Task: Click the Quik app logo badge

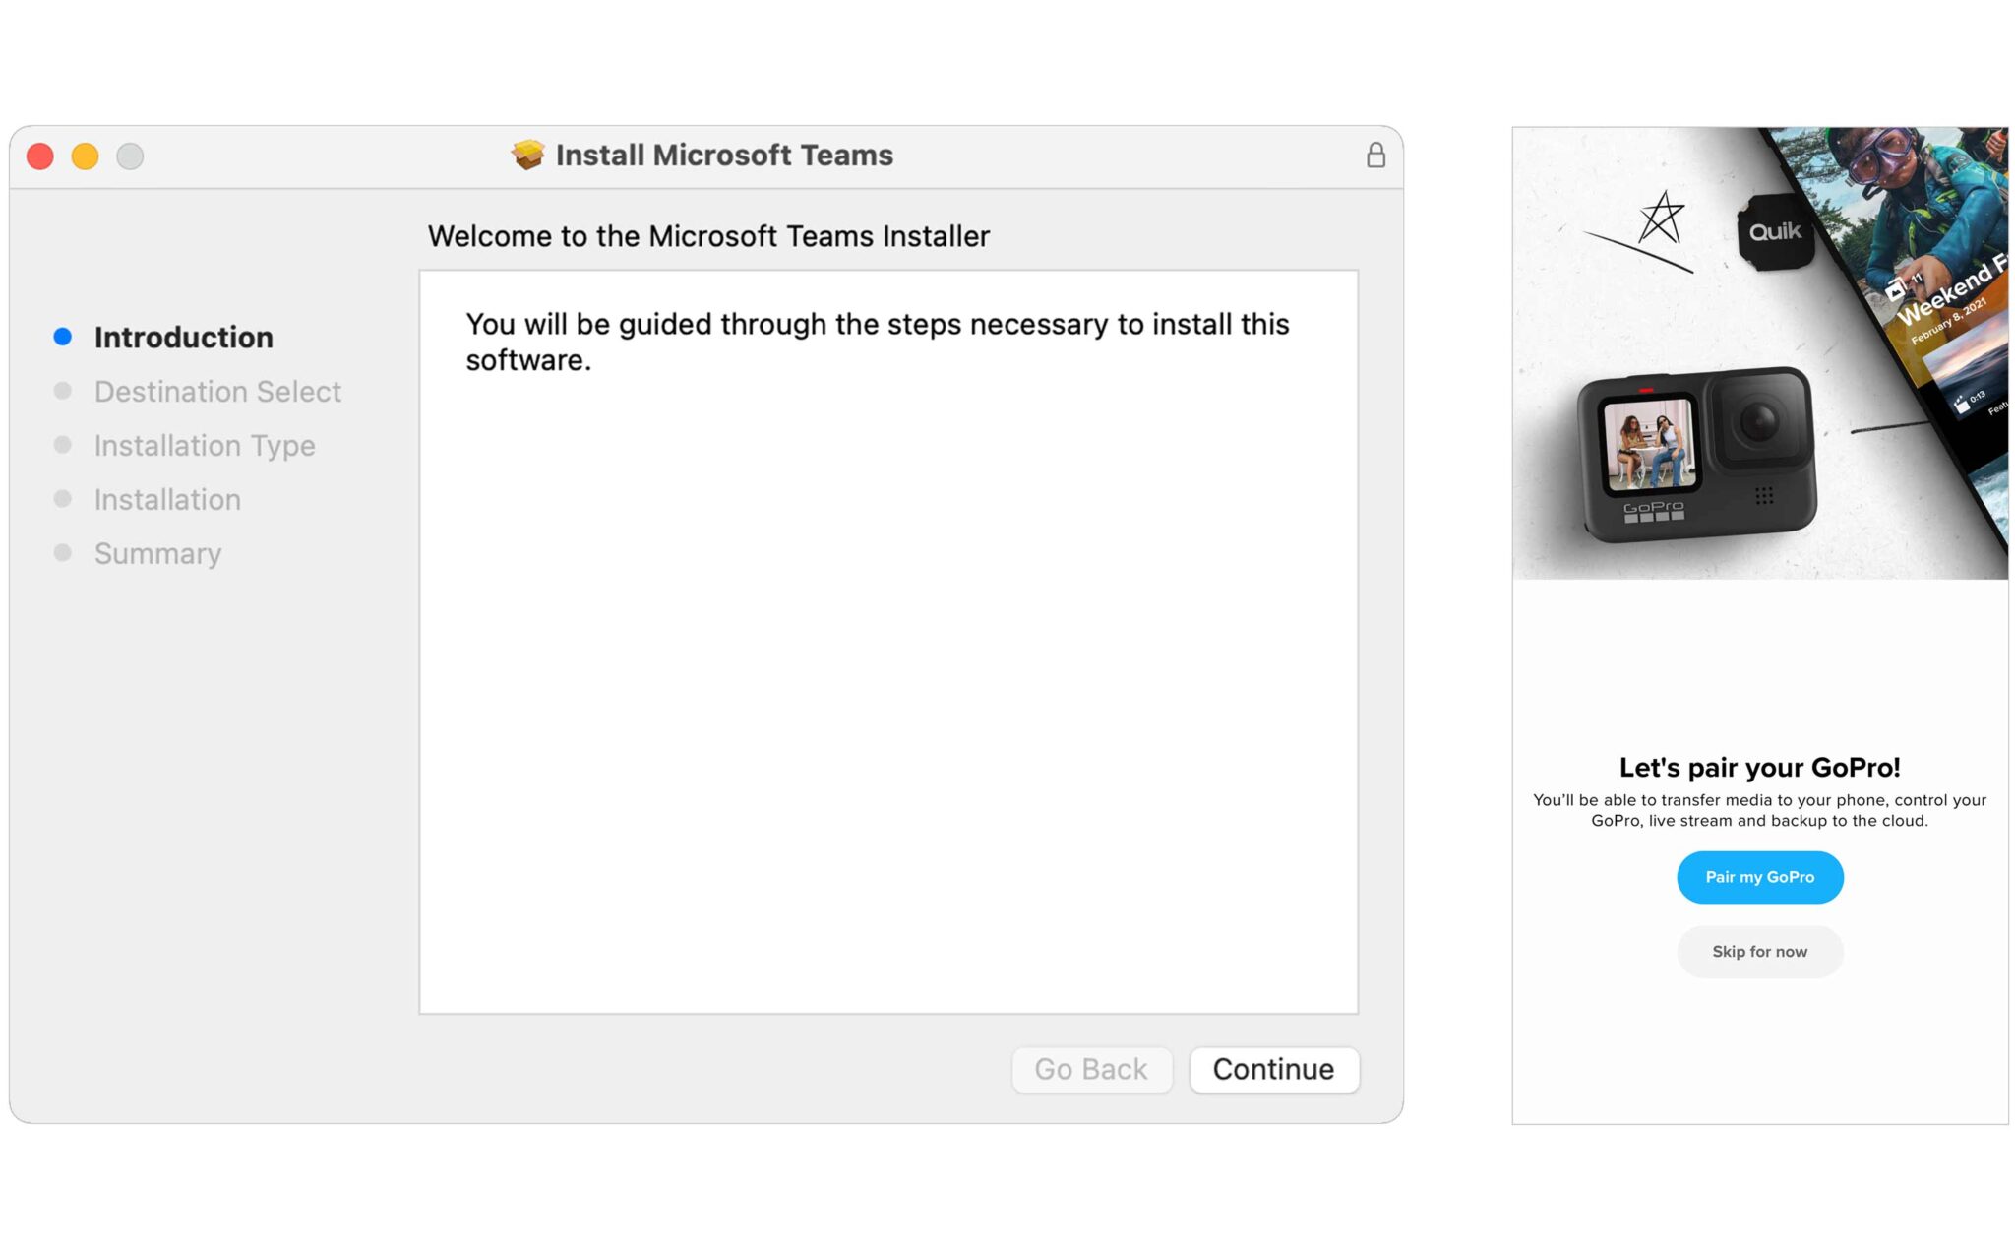Action: (x=1776, y=232)
